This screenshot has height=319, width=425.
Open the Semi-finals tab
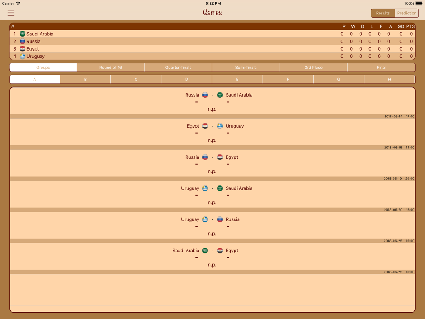point(246,68)
